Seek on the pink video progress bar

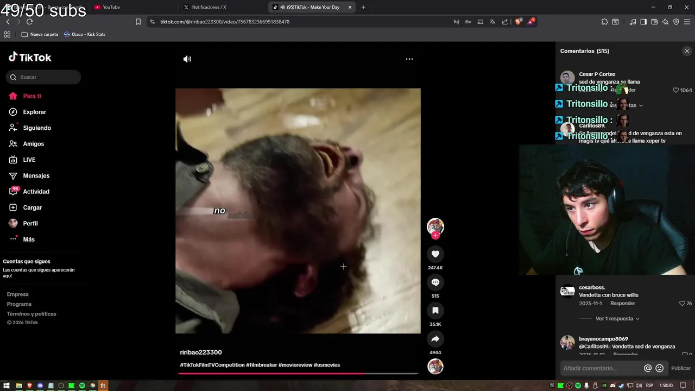click(298, 373)
